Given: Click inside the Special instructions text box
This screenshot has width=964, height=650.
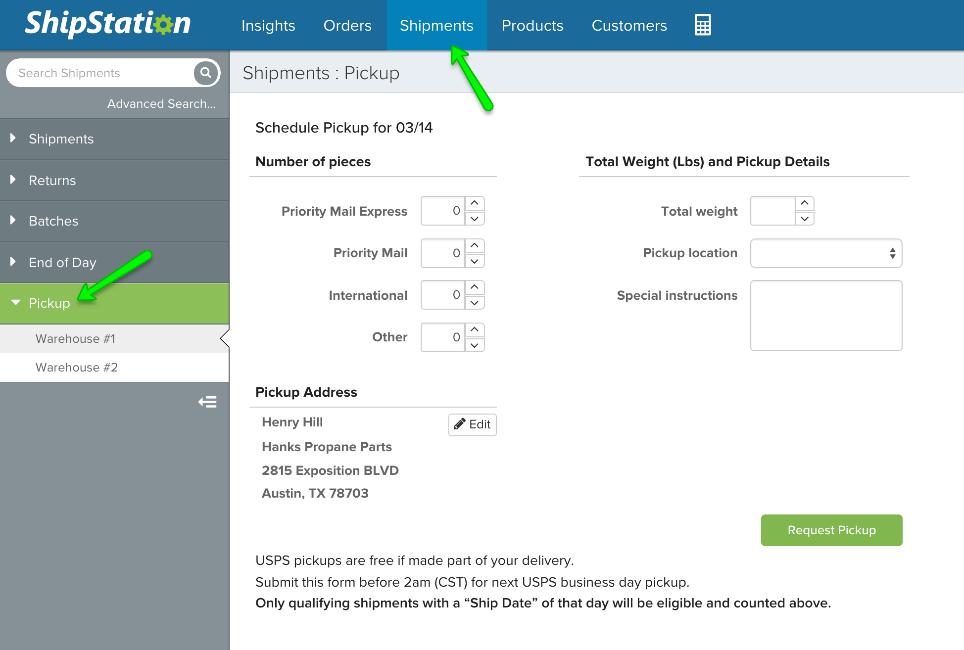Looking at the screenshot, I should (x=825, y=315).
